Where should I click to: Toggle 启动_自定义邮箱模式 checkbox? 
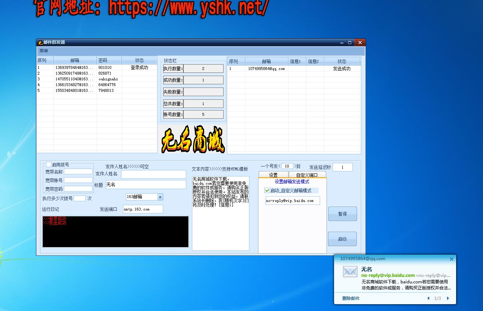click(x=267, y=190)
